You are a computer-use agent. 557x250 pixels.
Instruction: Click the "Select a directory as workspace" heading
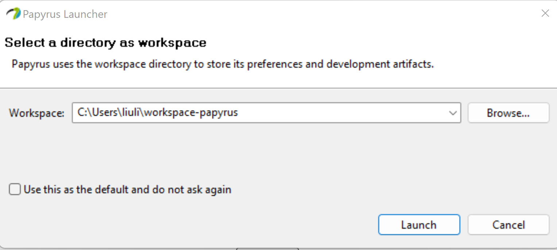105,43
